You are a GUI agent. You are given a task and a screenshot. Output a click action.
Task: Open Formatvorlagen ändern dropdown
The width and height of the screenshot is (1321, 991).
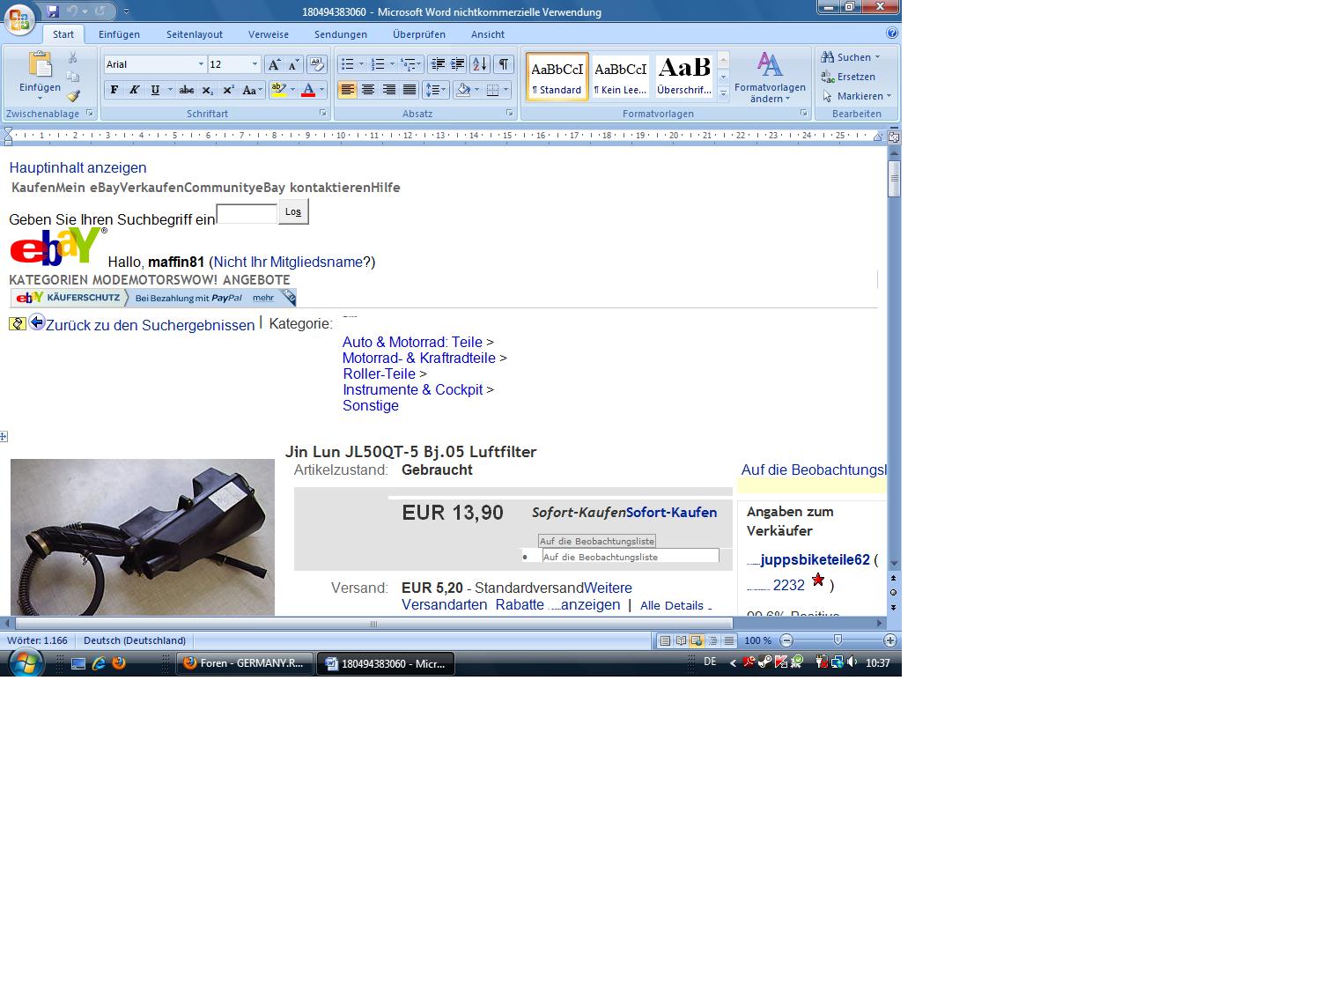770,78
